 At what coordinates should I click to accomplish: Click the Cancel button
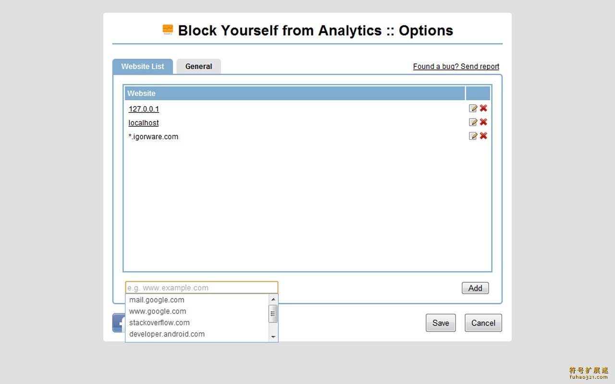(x=483, y=323)
